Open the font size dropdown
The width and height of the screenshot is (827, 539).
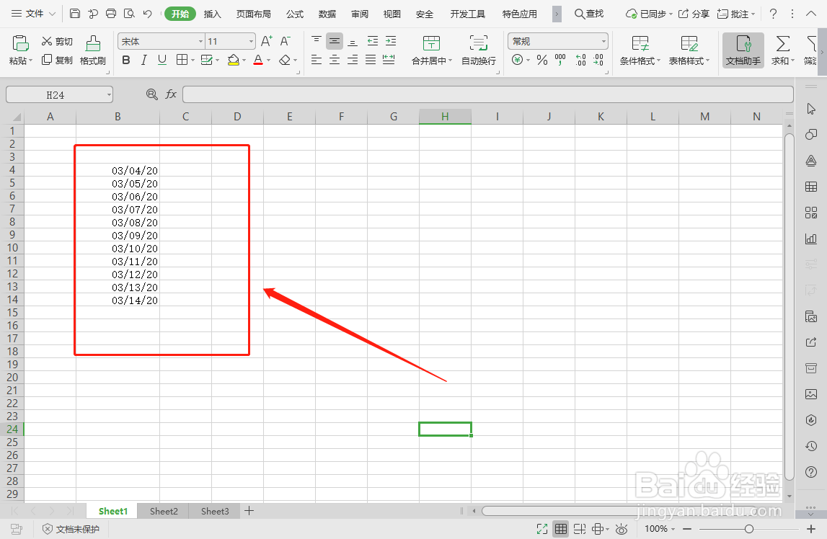point(251,41)
